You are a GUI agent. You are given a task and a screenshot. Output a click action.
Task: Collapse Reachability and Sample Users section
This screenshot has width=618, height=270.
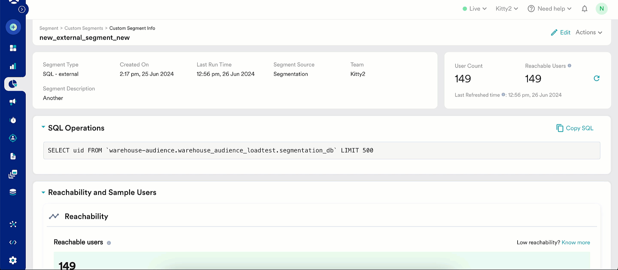43,192
